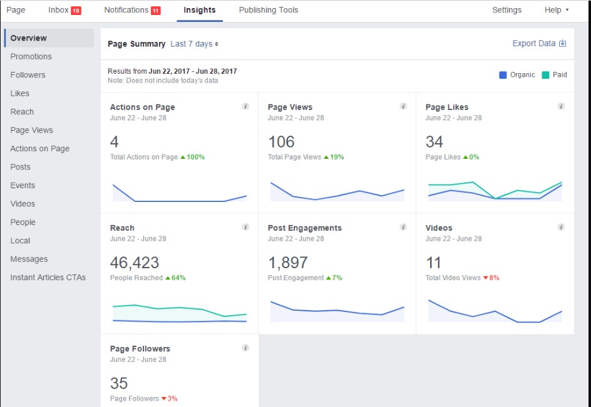Open the Inbox tab
This screenshot has width=591, height=407.
(64, 10)
